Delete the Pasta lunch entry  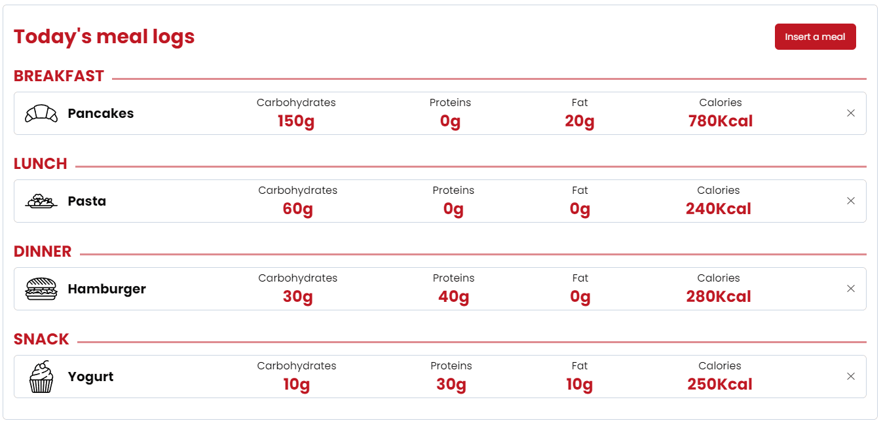point(851,201)
